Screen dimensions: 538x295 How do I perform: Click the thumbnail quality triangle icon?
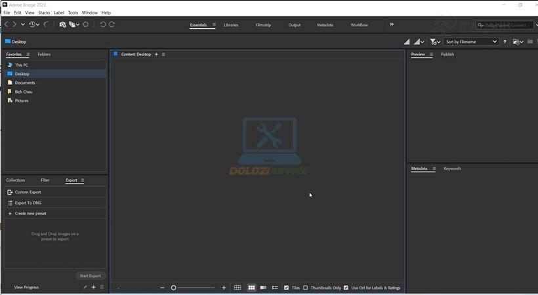(x=407, y=41)
